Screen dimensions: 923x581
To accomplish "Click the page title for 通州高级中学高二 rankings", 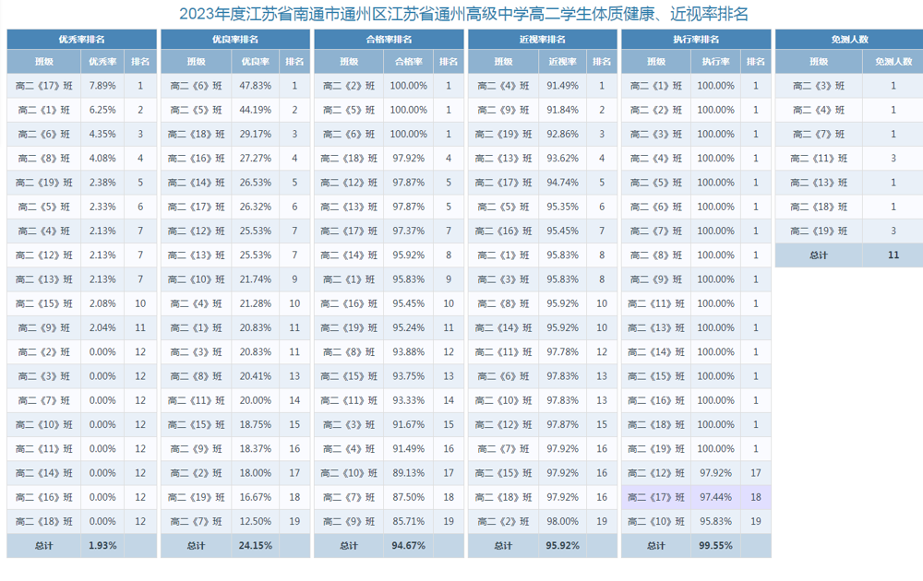I will pos(461,14).
